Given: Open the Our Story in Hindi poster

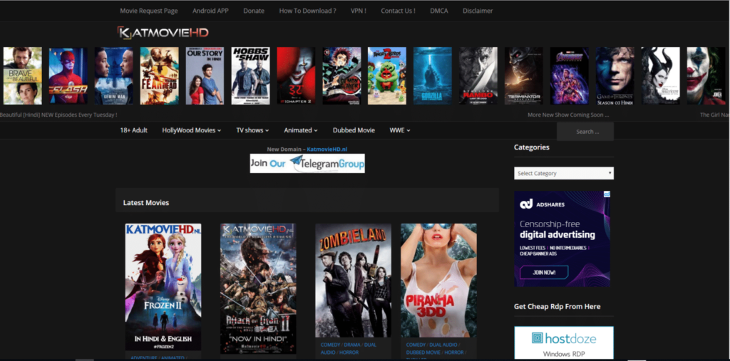Looking at the screenshot, I should coord(205,75).
